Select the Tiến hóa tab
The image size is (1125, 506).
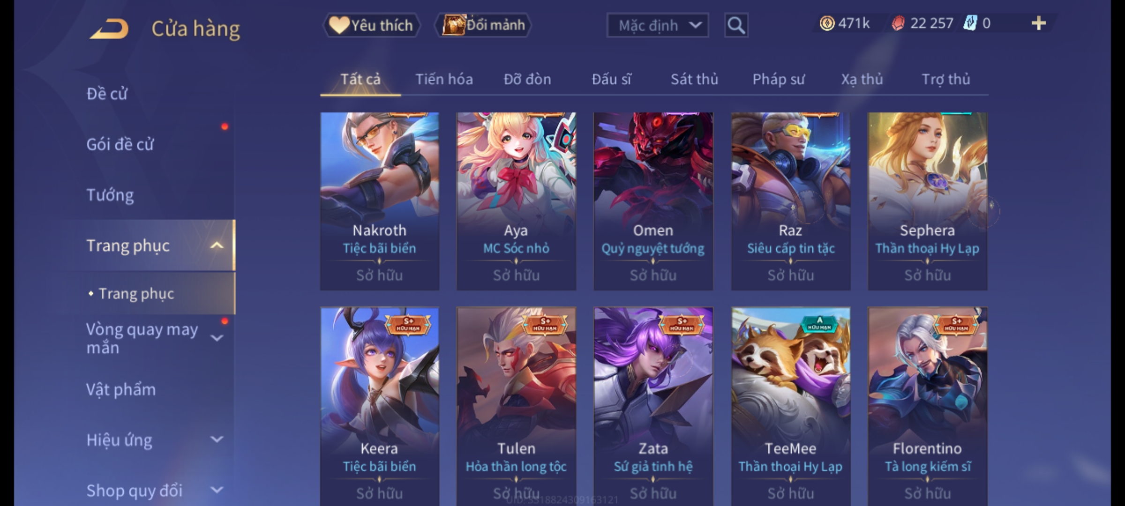tap(444, 80)
